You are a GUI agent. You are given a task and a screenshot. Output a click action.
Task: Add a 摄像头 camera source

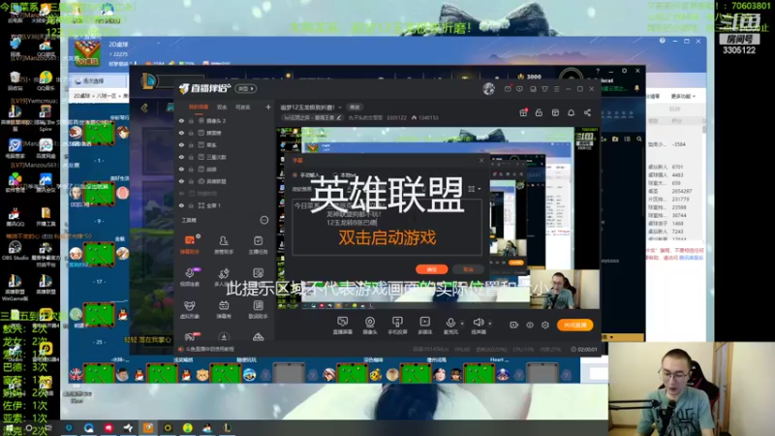point(370,326)
